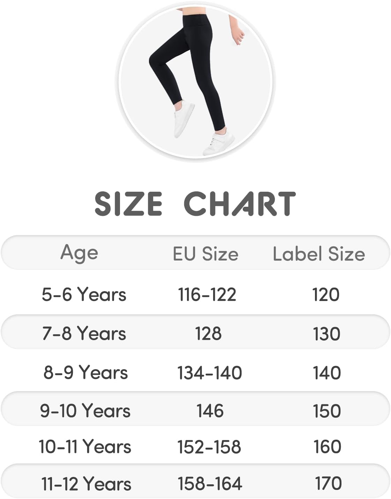Screen dimensions: 391x499
Task: Click label size 130 value
Action: (326, 333)
